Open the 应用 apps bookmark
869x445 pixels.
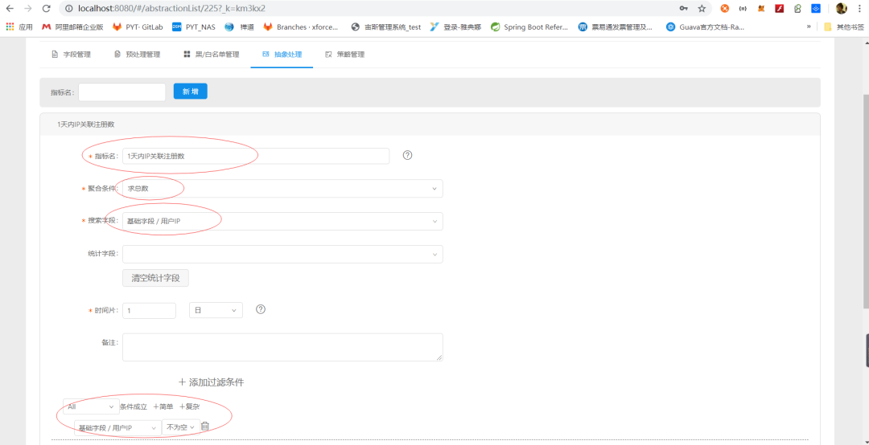[x=19, y=27]
